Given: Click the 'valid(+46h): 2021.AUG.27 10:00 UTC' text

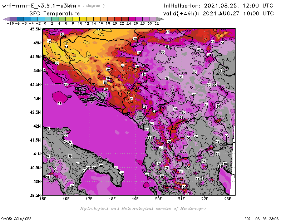Looking at the screenshot, I should 218,13.
